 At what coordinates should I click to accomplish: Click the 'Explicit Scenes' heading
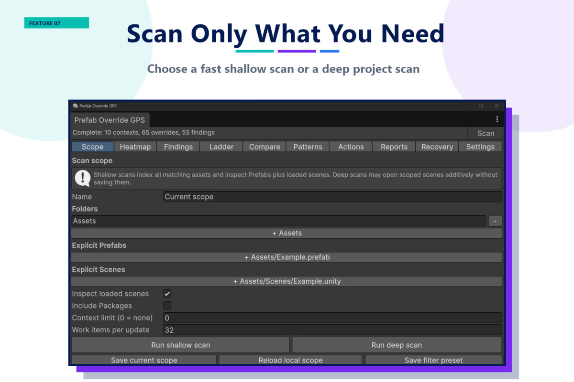tap(99, 269)
